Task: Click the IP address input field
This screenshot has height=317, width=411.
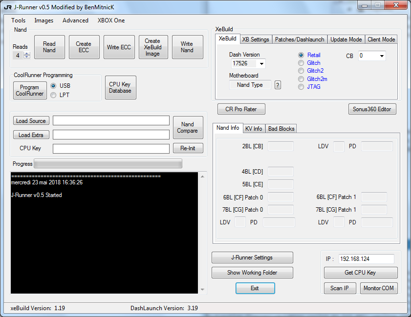Action: [367, 259]
